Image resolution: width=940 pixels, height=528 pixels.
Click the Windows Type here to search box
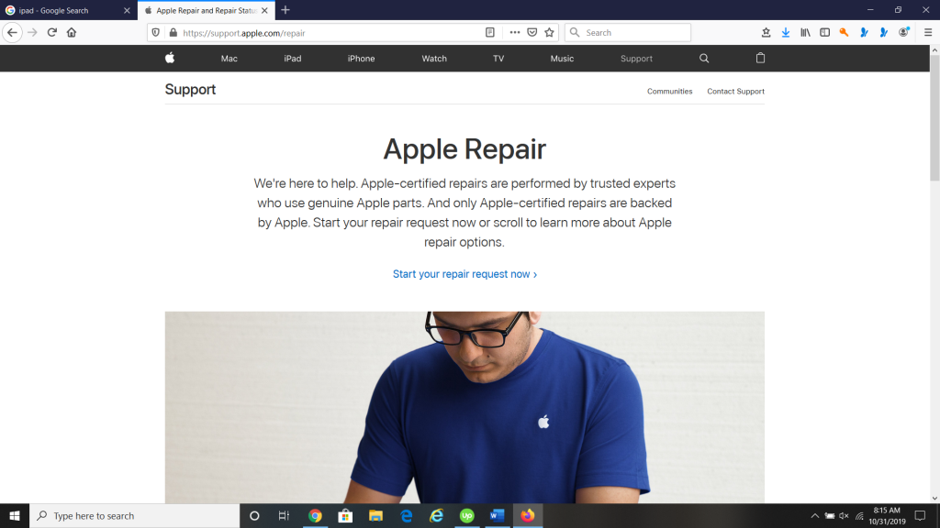point(134,515)
